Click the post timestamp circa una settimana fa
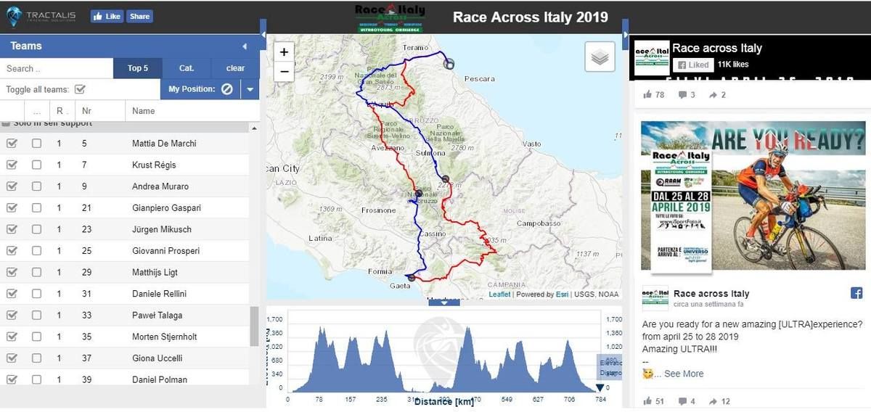This screenshot has height=412, width=871. click(x=708, y=304)
